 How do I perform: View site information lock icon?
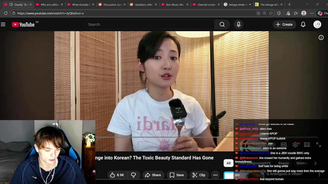[14, 13]
